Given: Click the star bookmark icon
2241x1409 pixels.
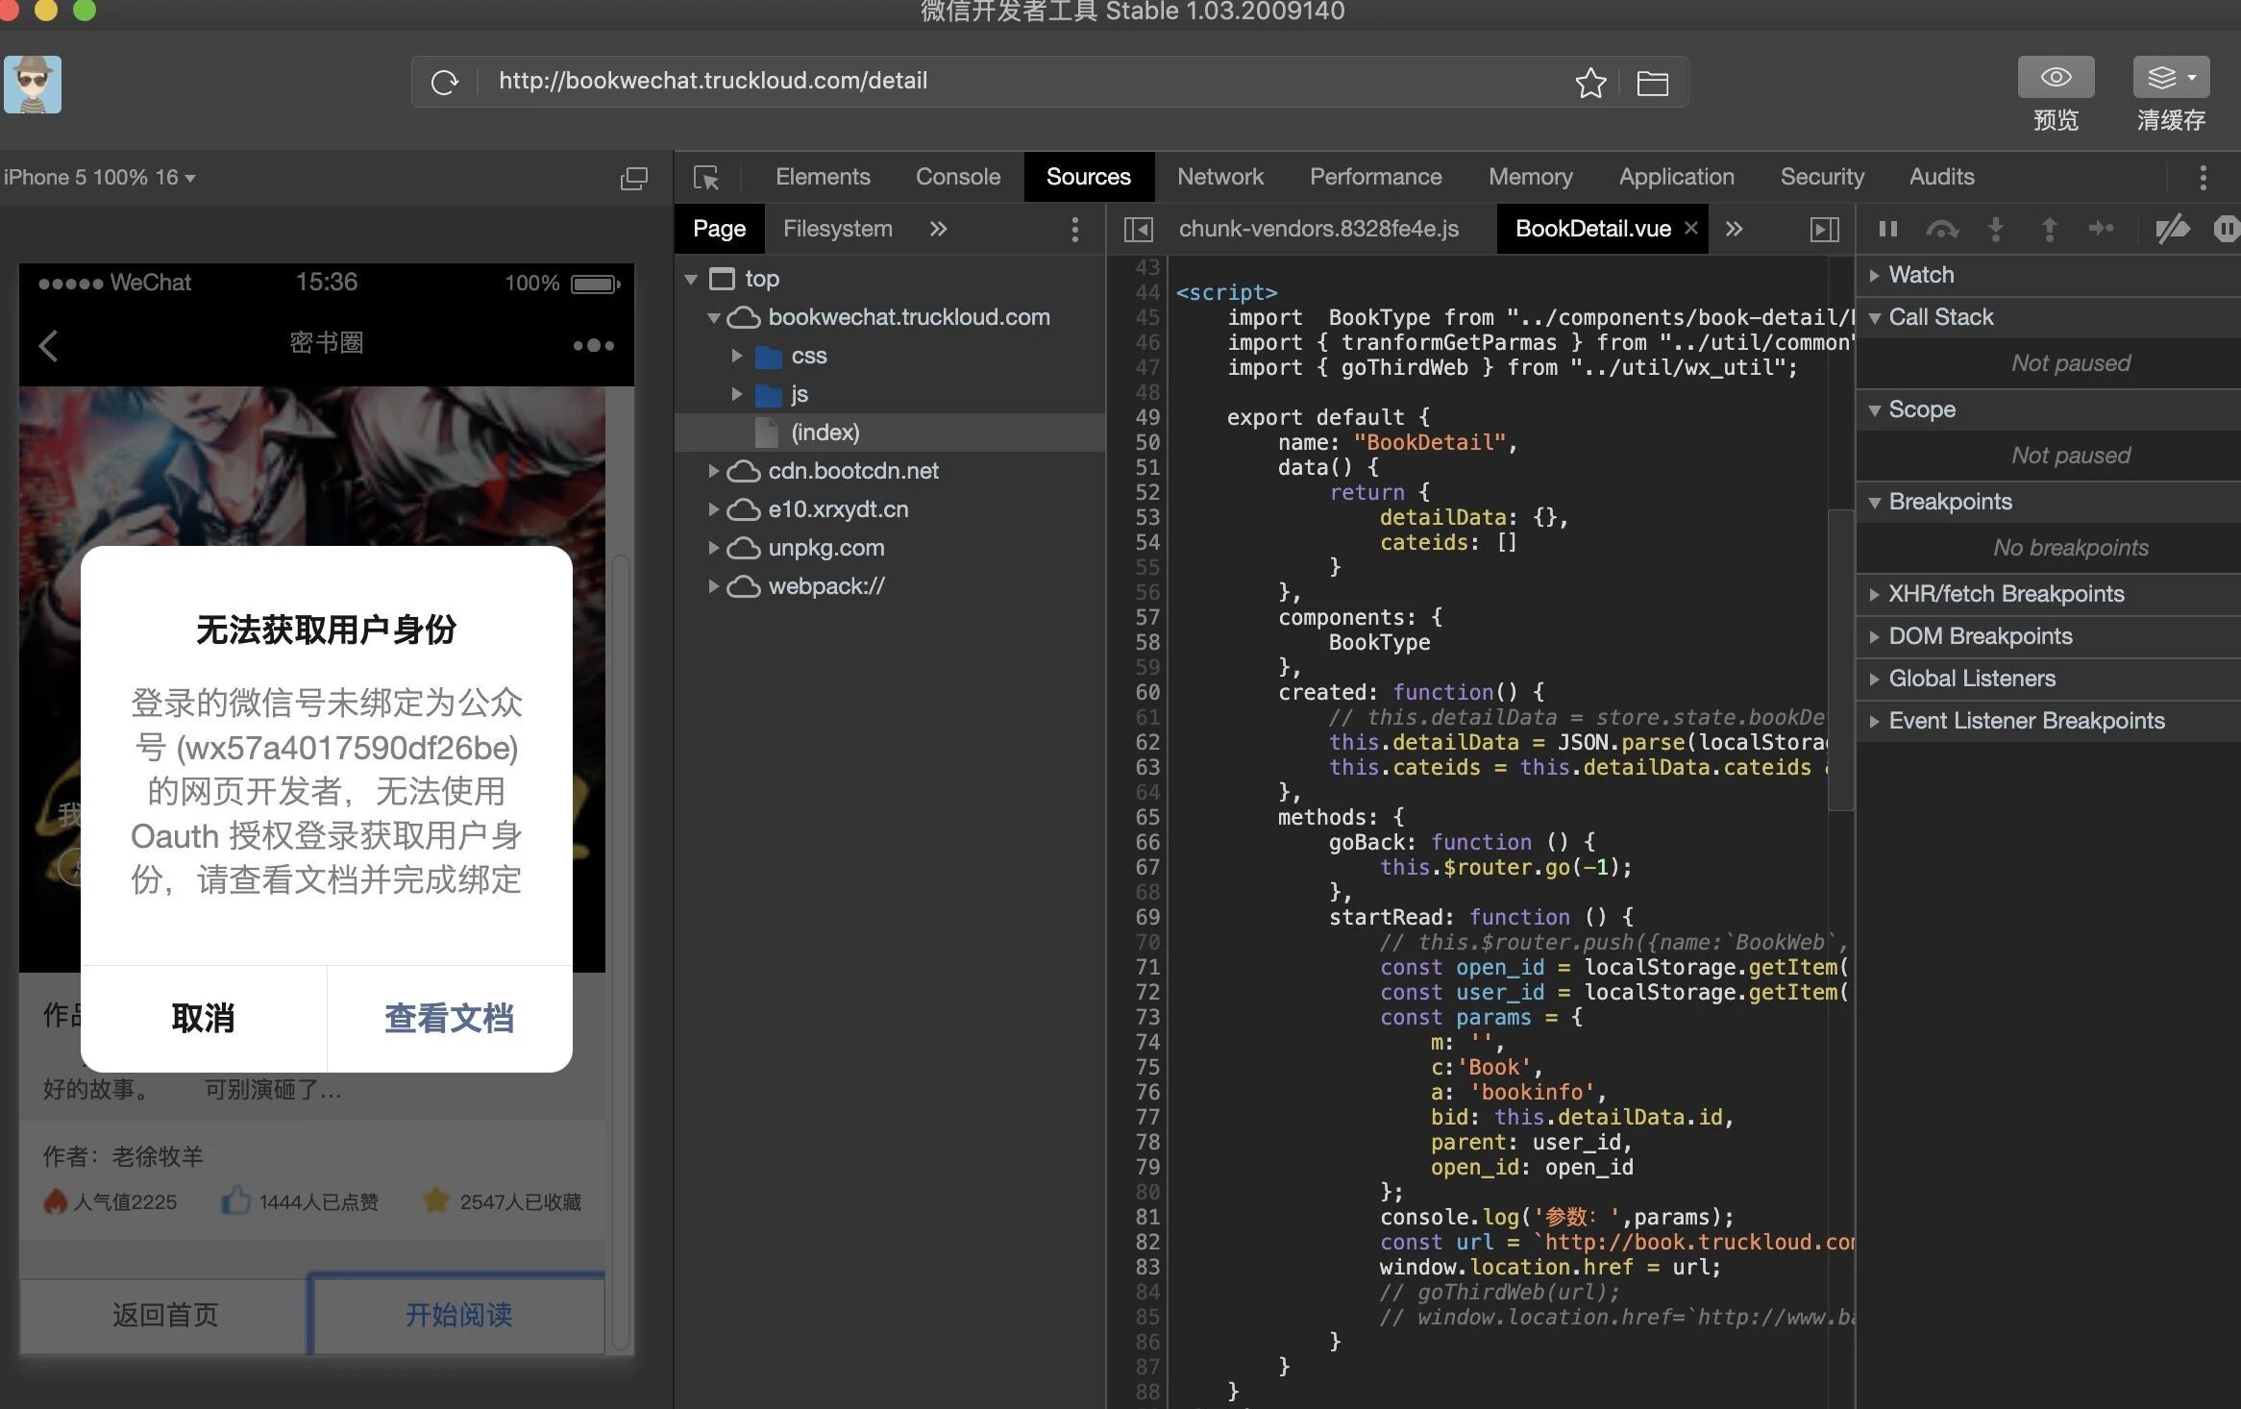Looking at the screenshot, I should (1590, 83).
